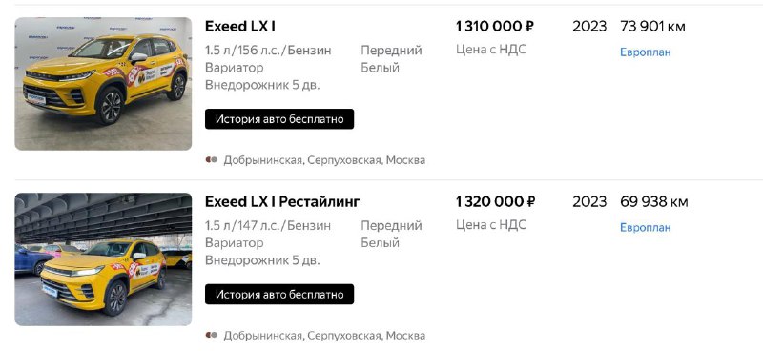
Task: Click История авто бесплатно for the first listing
Action: (279, 119)
